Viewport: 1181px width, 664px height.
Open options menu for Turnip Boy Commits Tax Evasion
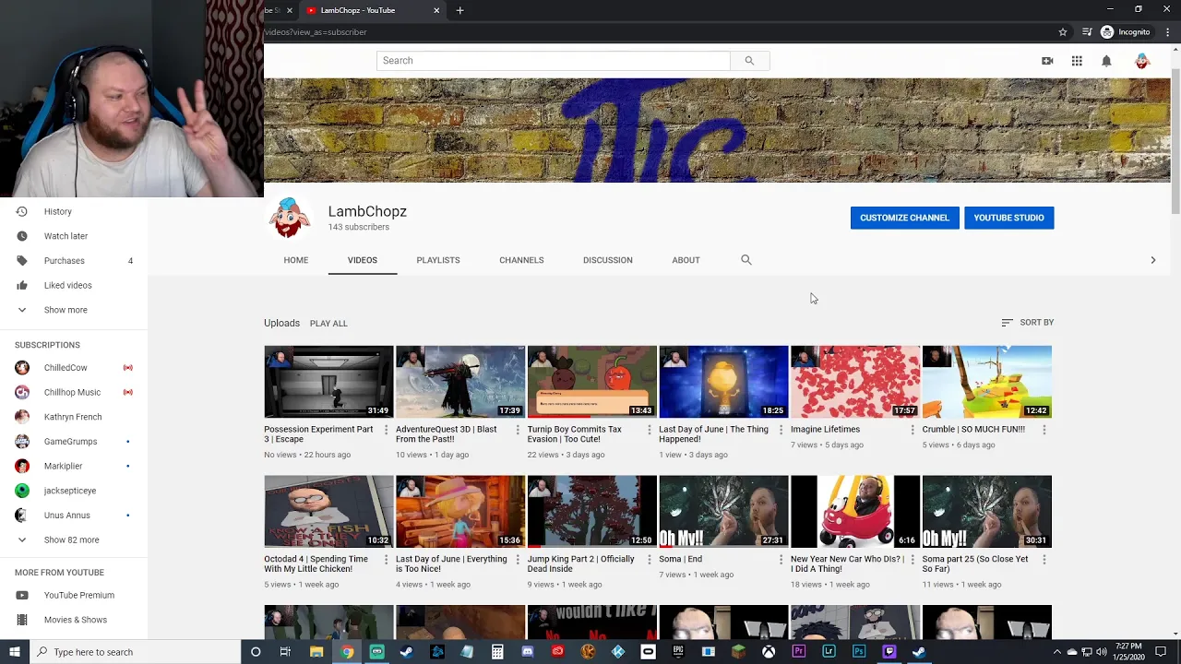(649, 430)
